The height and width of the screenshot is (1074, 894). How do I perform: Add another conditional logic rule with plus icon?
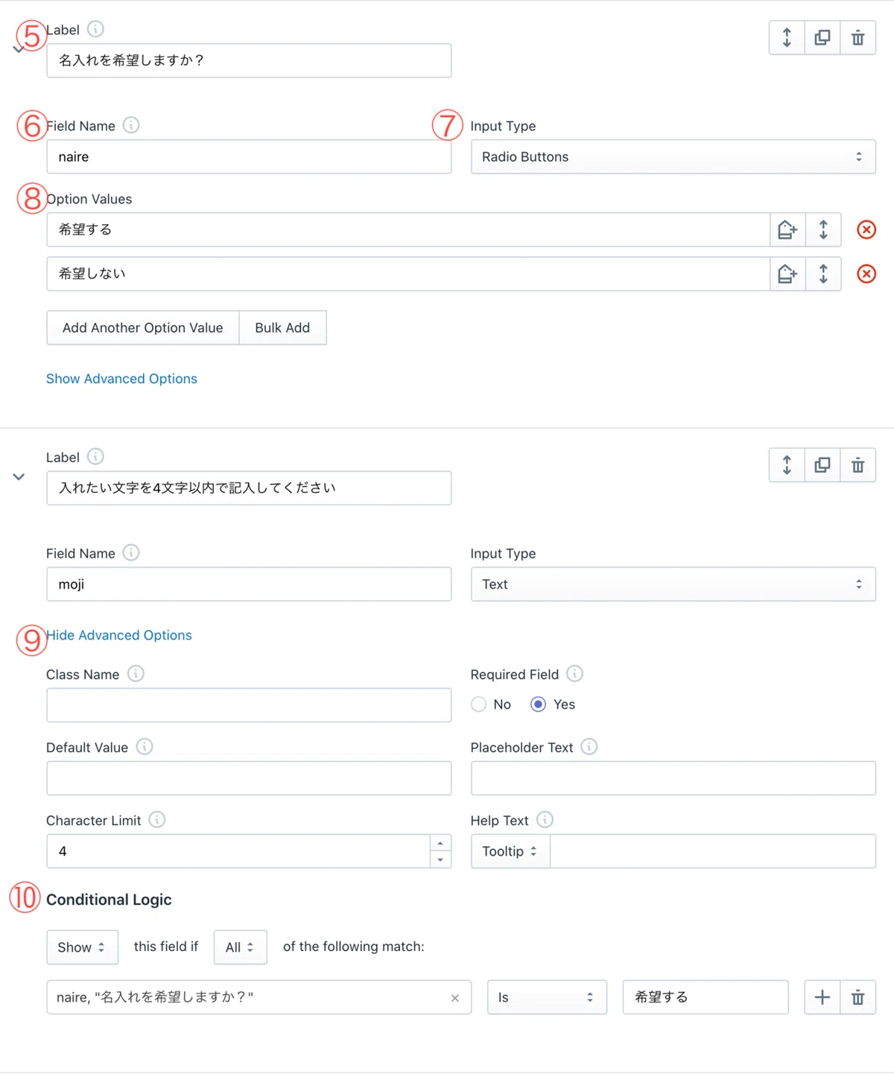coord(822,997)
